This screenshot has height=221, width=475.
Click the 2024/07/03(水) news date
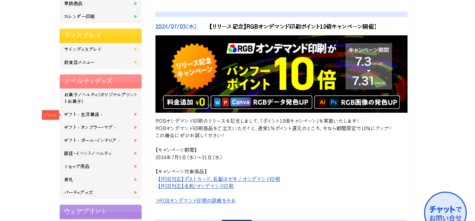(176, 27)
